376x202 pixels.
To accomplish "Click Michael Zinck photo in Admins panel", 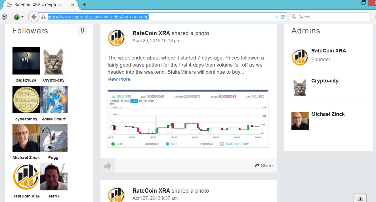I will 300,121.
